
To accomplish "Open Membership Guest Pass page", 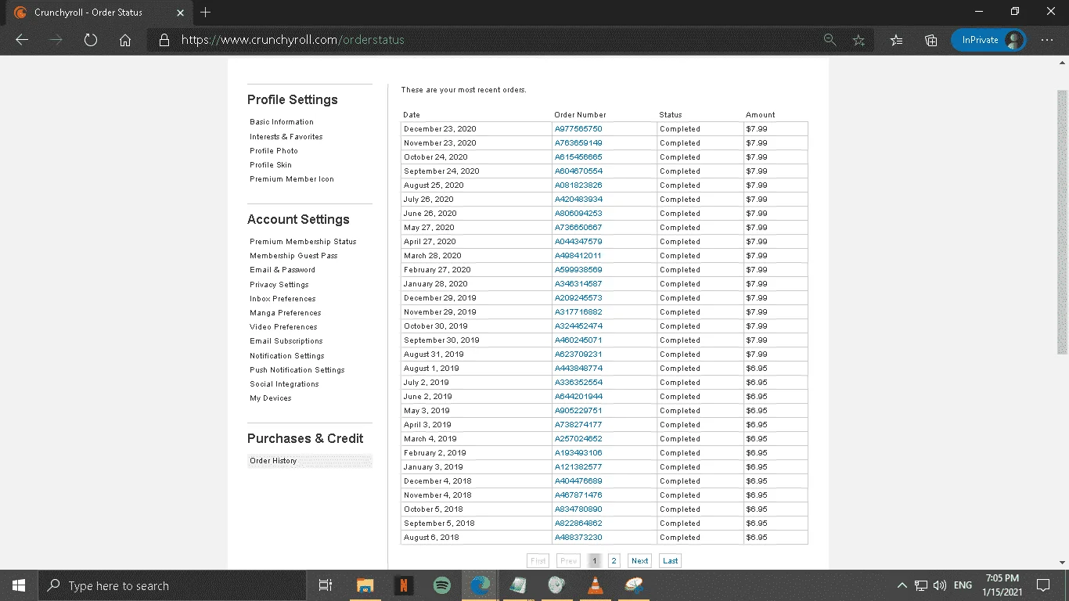I will (293, 256).
